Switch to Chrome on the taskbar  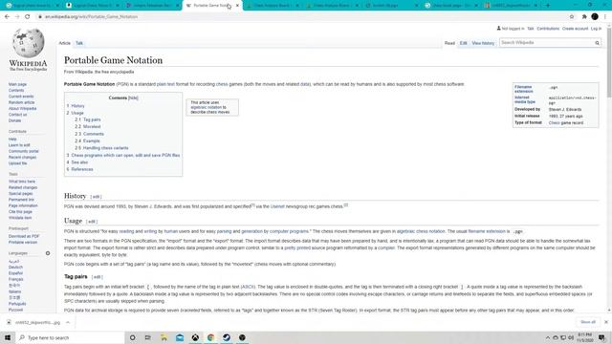pos(210,337)
